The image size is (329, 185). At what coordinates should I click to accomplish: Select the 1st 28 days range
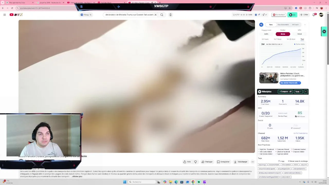point(291,39)
